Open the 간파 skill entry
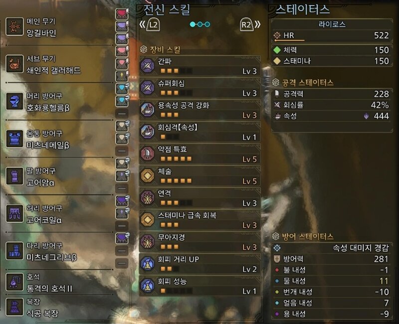The height and width of the screenshot is (324, 399). tap(200, 66)
